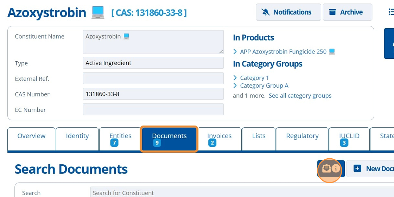Open the list menu icon at top right

(391, 12)
